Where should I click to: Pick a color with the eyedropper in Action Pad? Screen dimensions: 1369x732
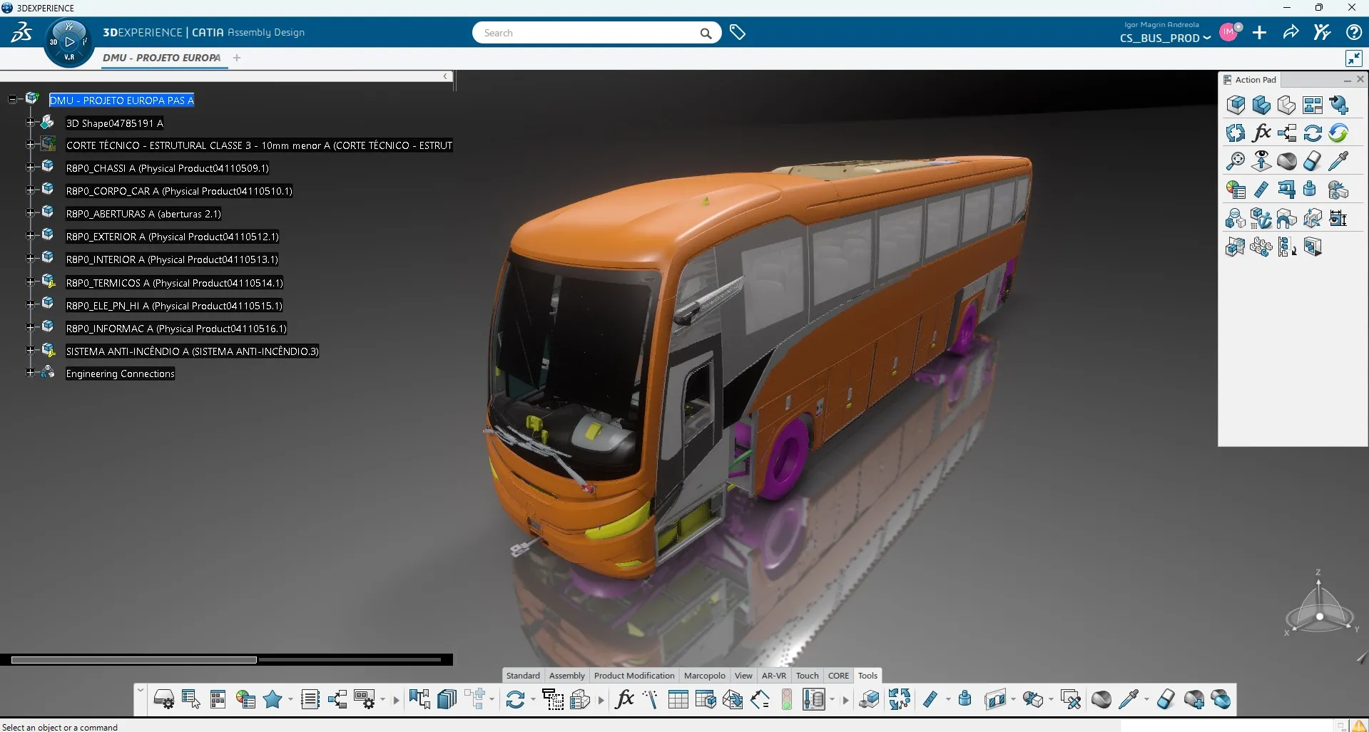[1339, 161]
